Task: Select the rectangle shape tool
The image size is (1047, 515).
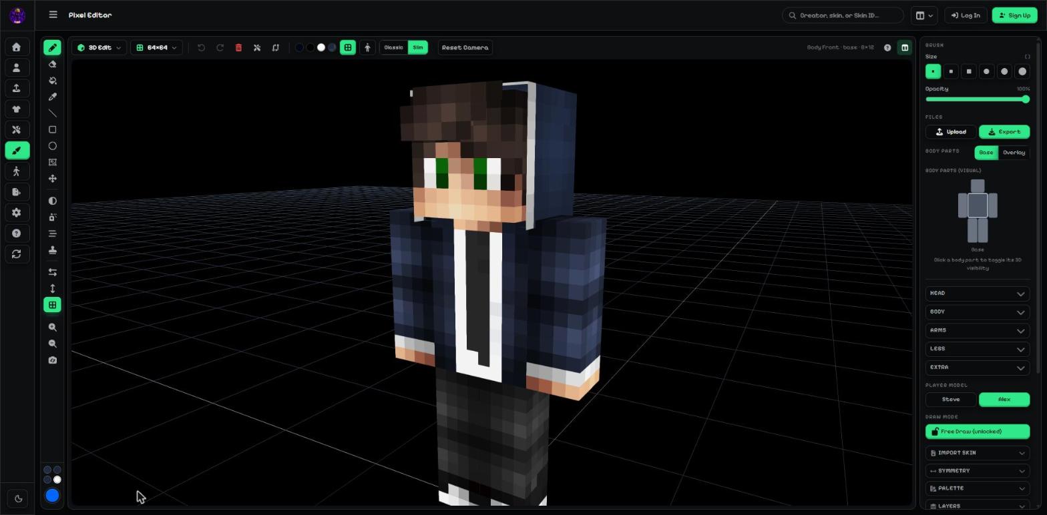Action: pyautogui.click(x=52, y=129)
